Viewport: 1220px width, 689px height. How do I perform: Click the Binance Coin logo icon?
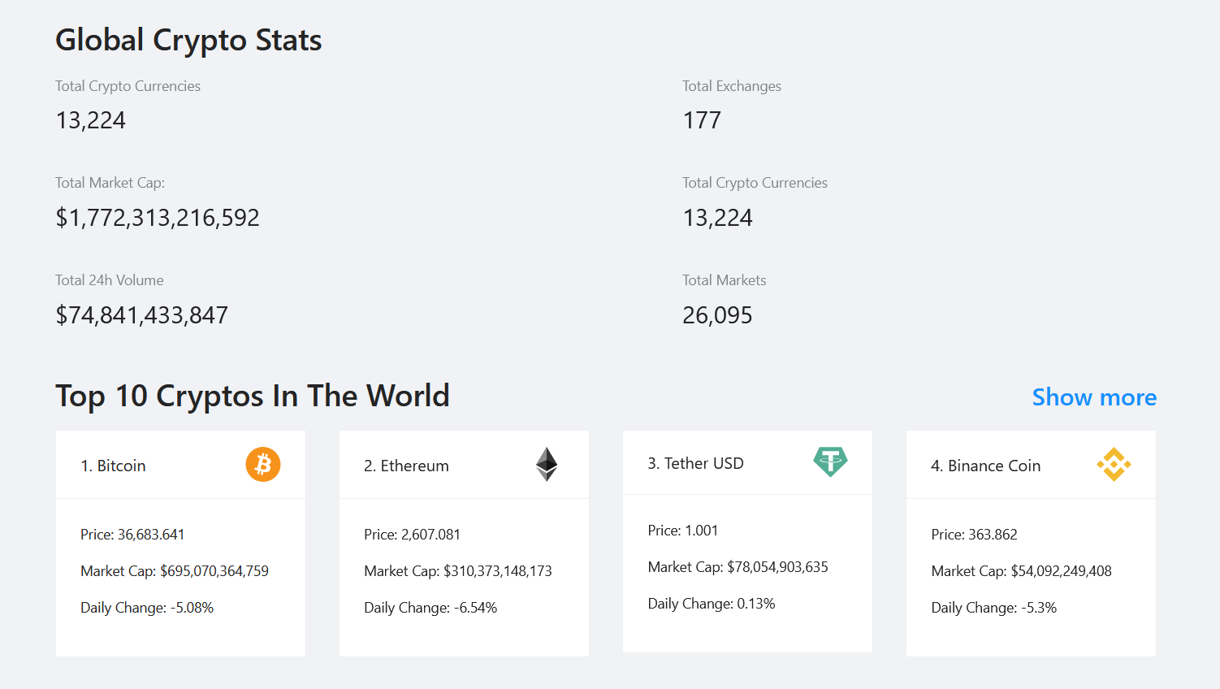(x=1114, y=465)
